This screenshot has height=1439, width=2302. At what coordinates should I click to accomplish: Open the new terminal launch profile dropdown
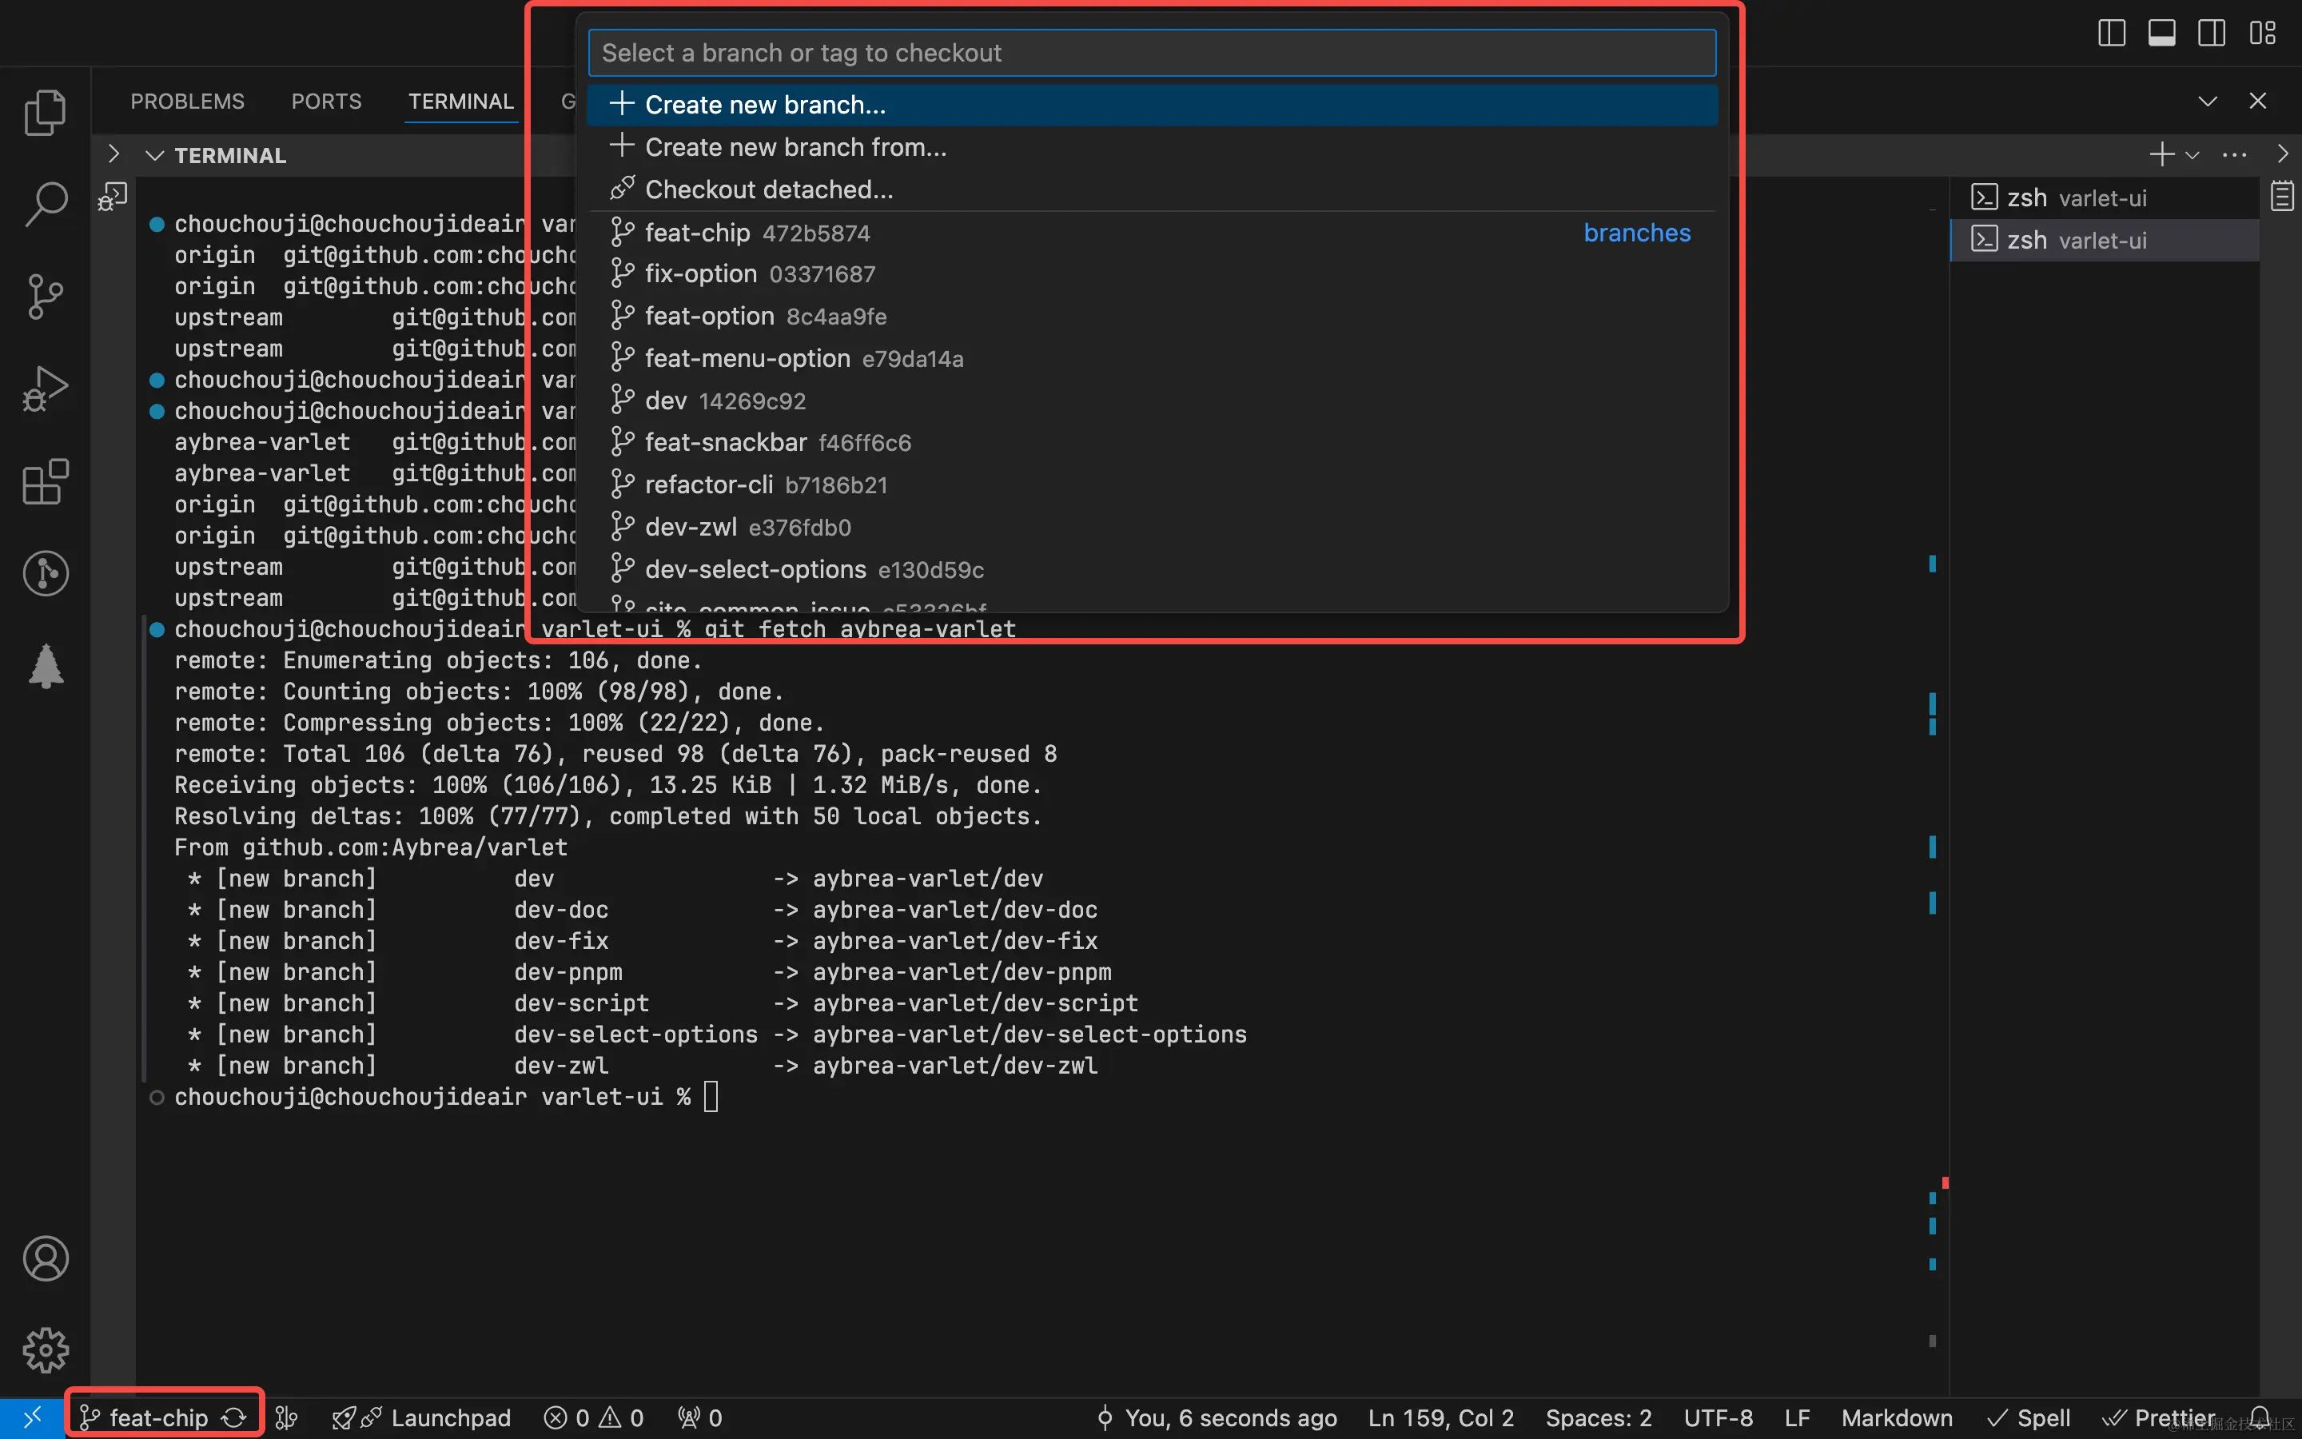pyautogui.click(x=2192, y=155)
